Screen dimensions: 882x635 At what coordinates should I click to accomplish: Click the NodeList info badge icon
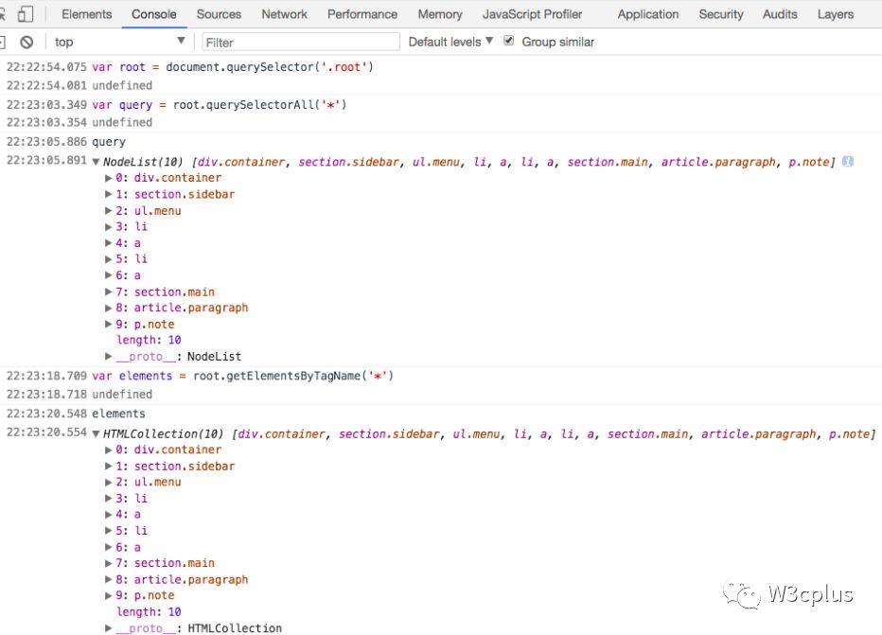click(x=848, y=162)
